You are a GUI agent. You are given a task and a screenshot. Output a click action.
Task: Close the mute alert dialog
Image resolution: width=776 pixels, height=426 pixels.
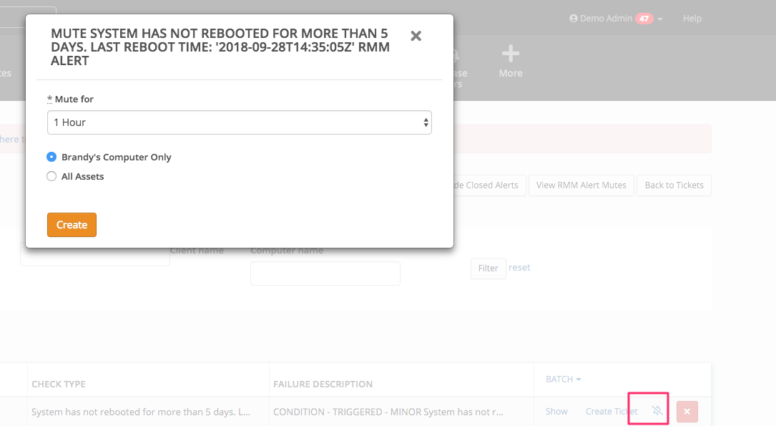[416, 36]
